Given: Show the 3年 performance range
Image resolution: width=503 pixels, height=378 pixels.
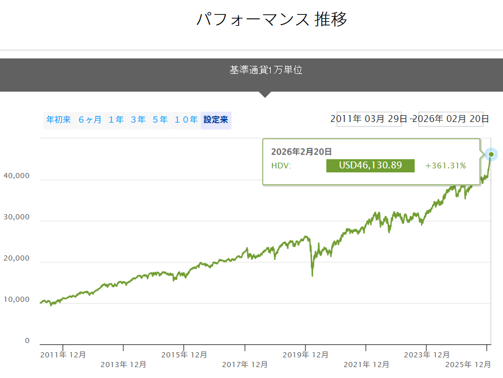Looking at the screenshot, I should point(138,120).
